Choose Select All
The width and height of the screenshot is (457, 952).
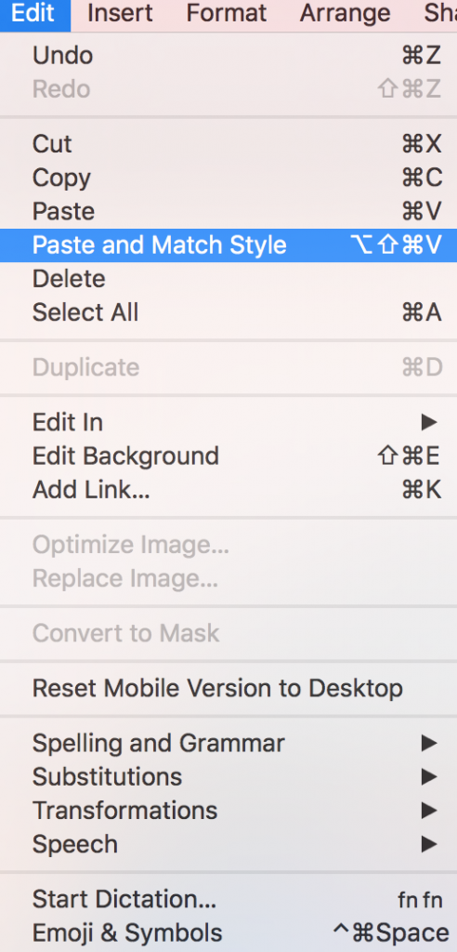pyautogui.click(x=228, y=312)
